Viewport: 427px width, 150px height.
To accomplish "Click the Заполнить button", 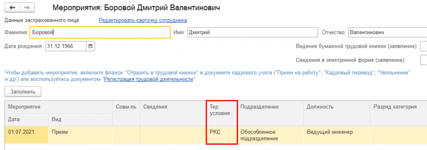I will tap(23, 92).
